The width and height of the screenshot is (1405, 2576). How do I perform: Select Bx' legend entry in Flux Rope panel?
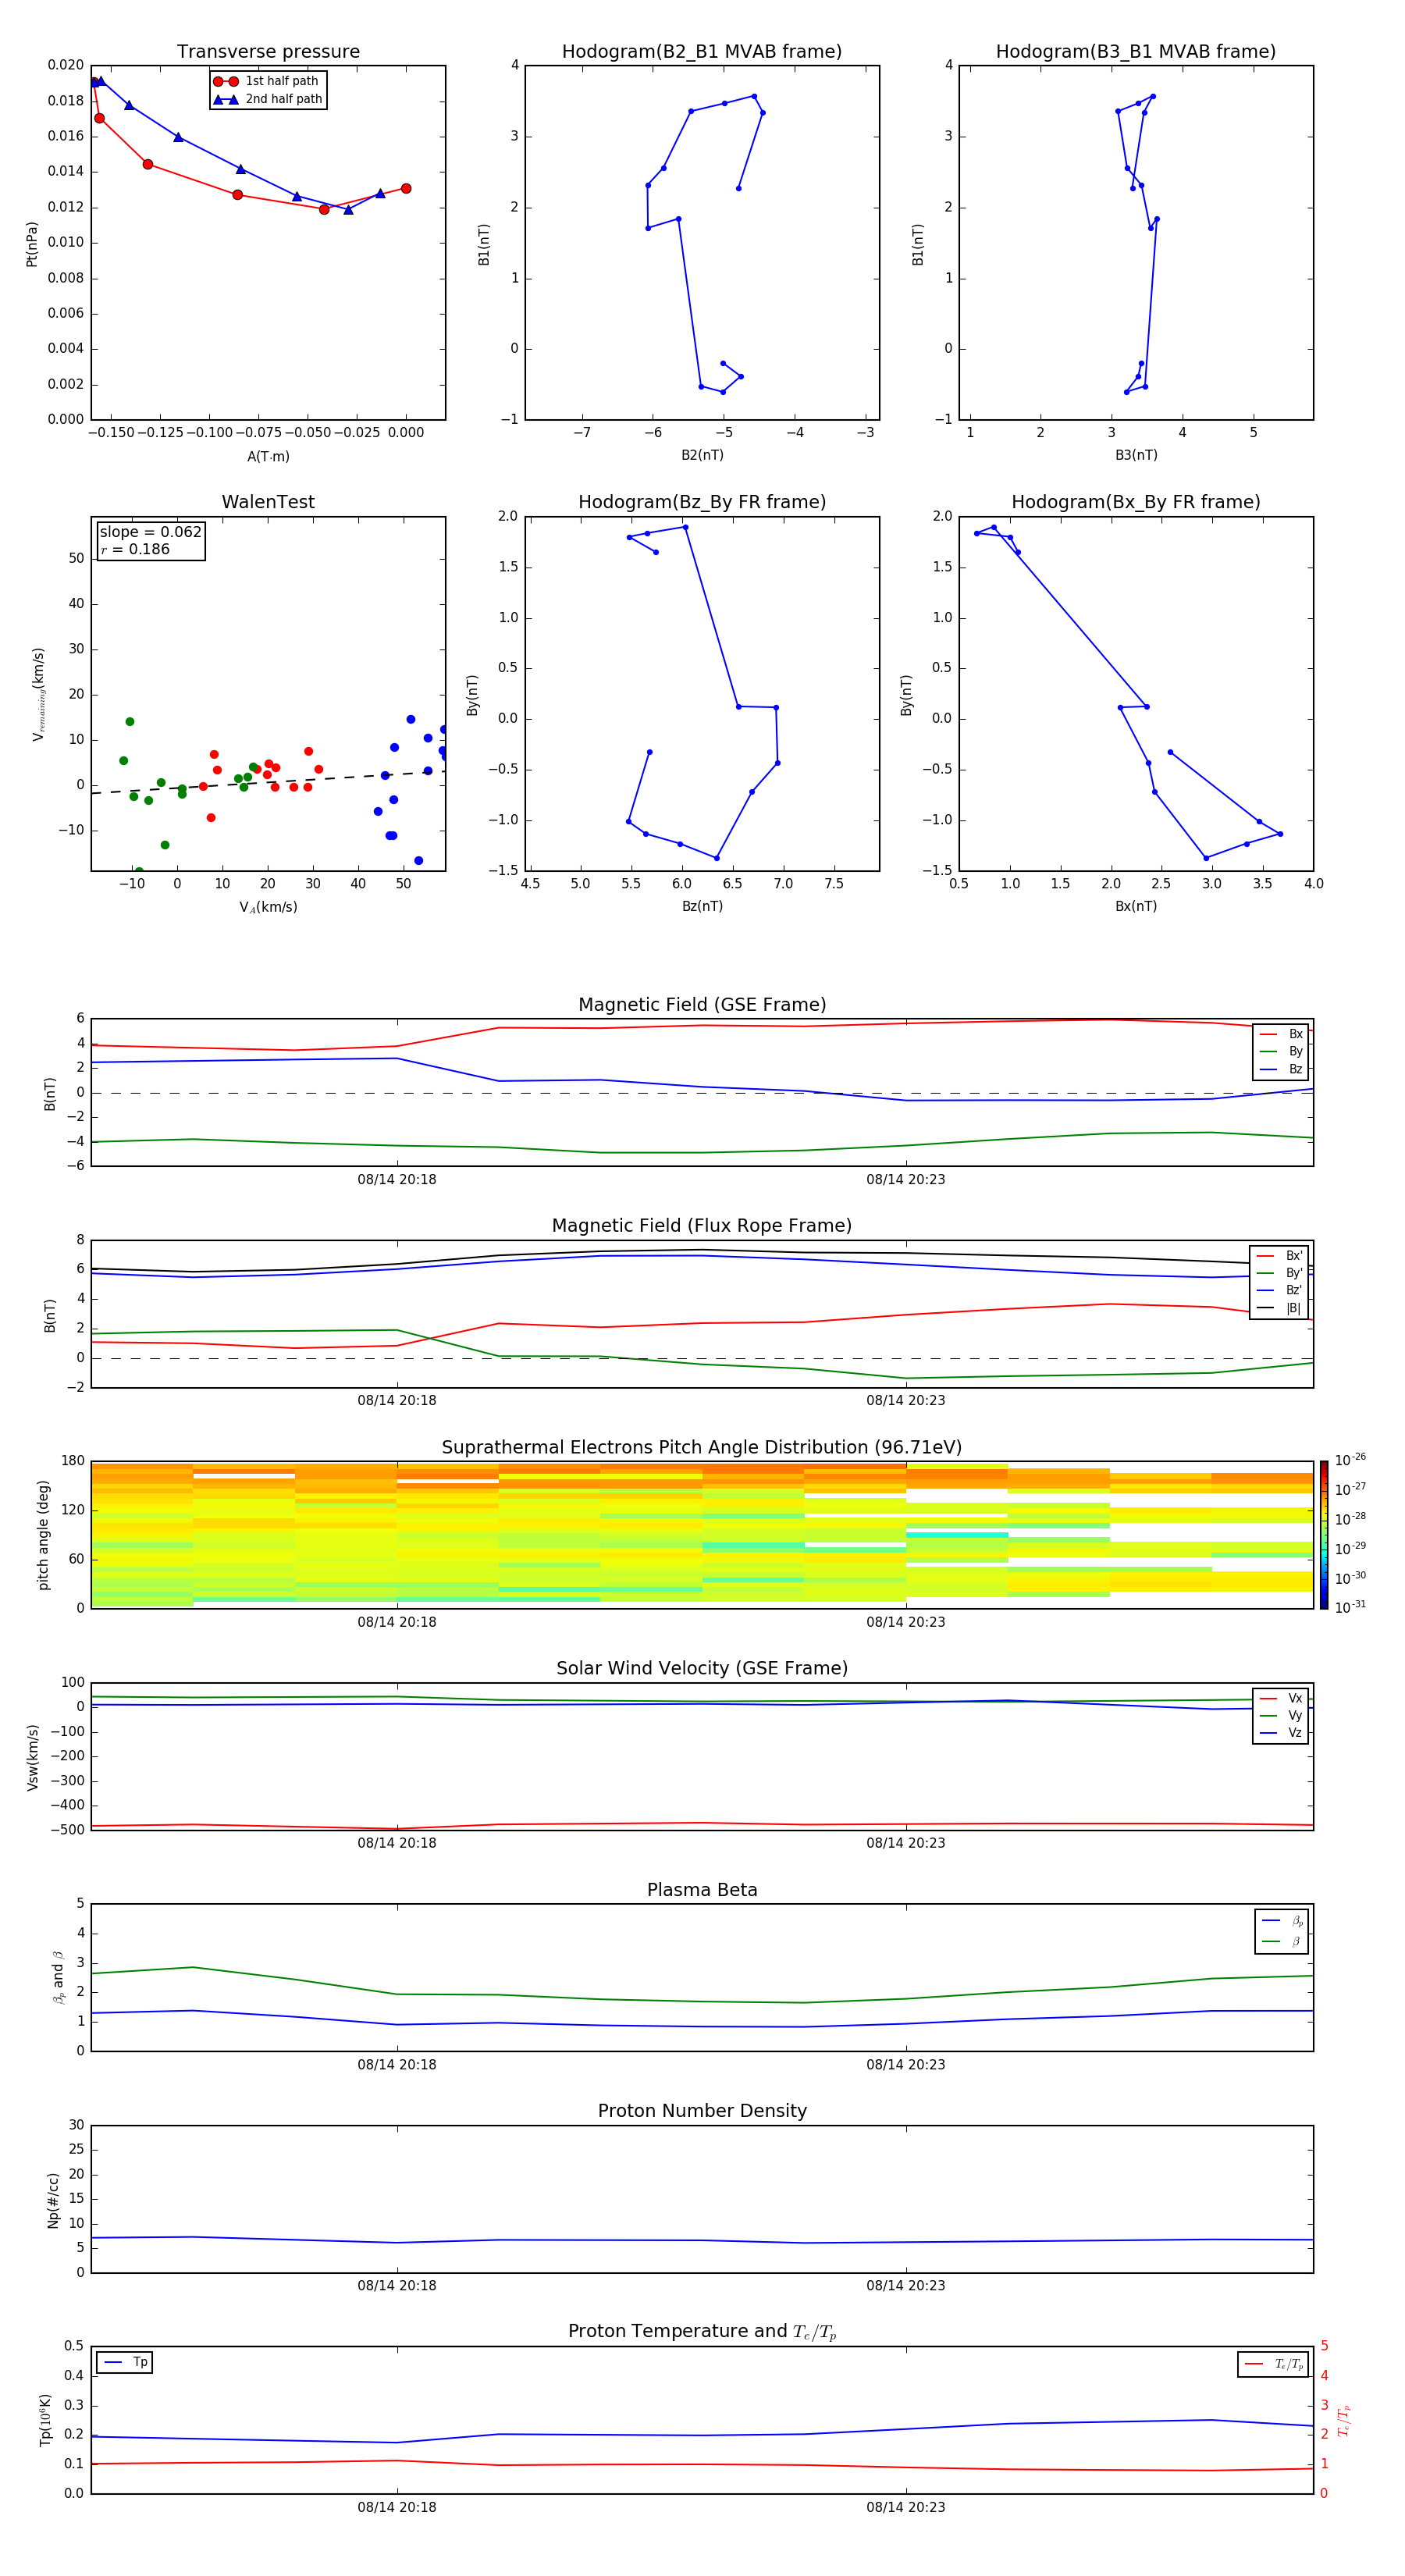(x=1280, y=1256)
